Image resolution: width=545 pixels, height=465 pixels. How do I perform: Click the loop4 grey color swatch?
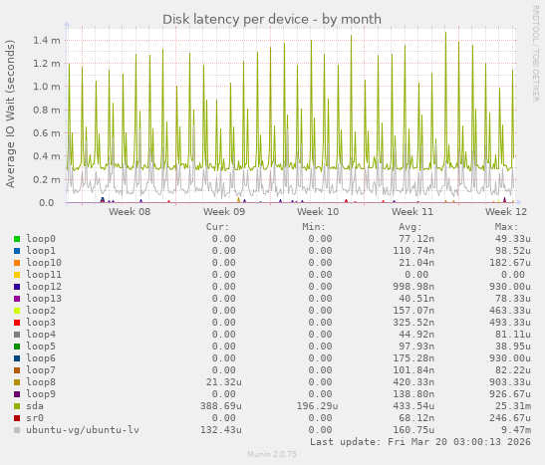(17, 335)
